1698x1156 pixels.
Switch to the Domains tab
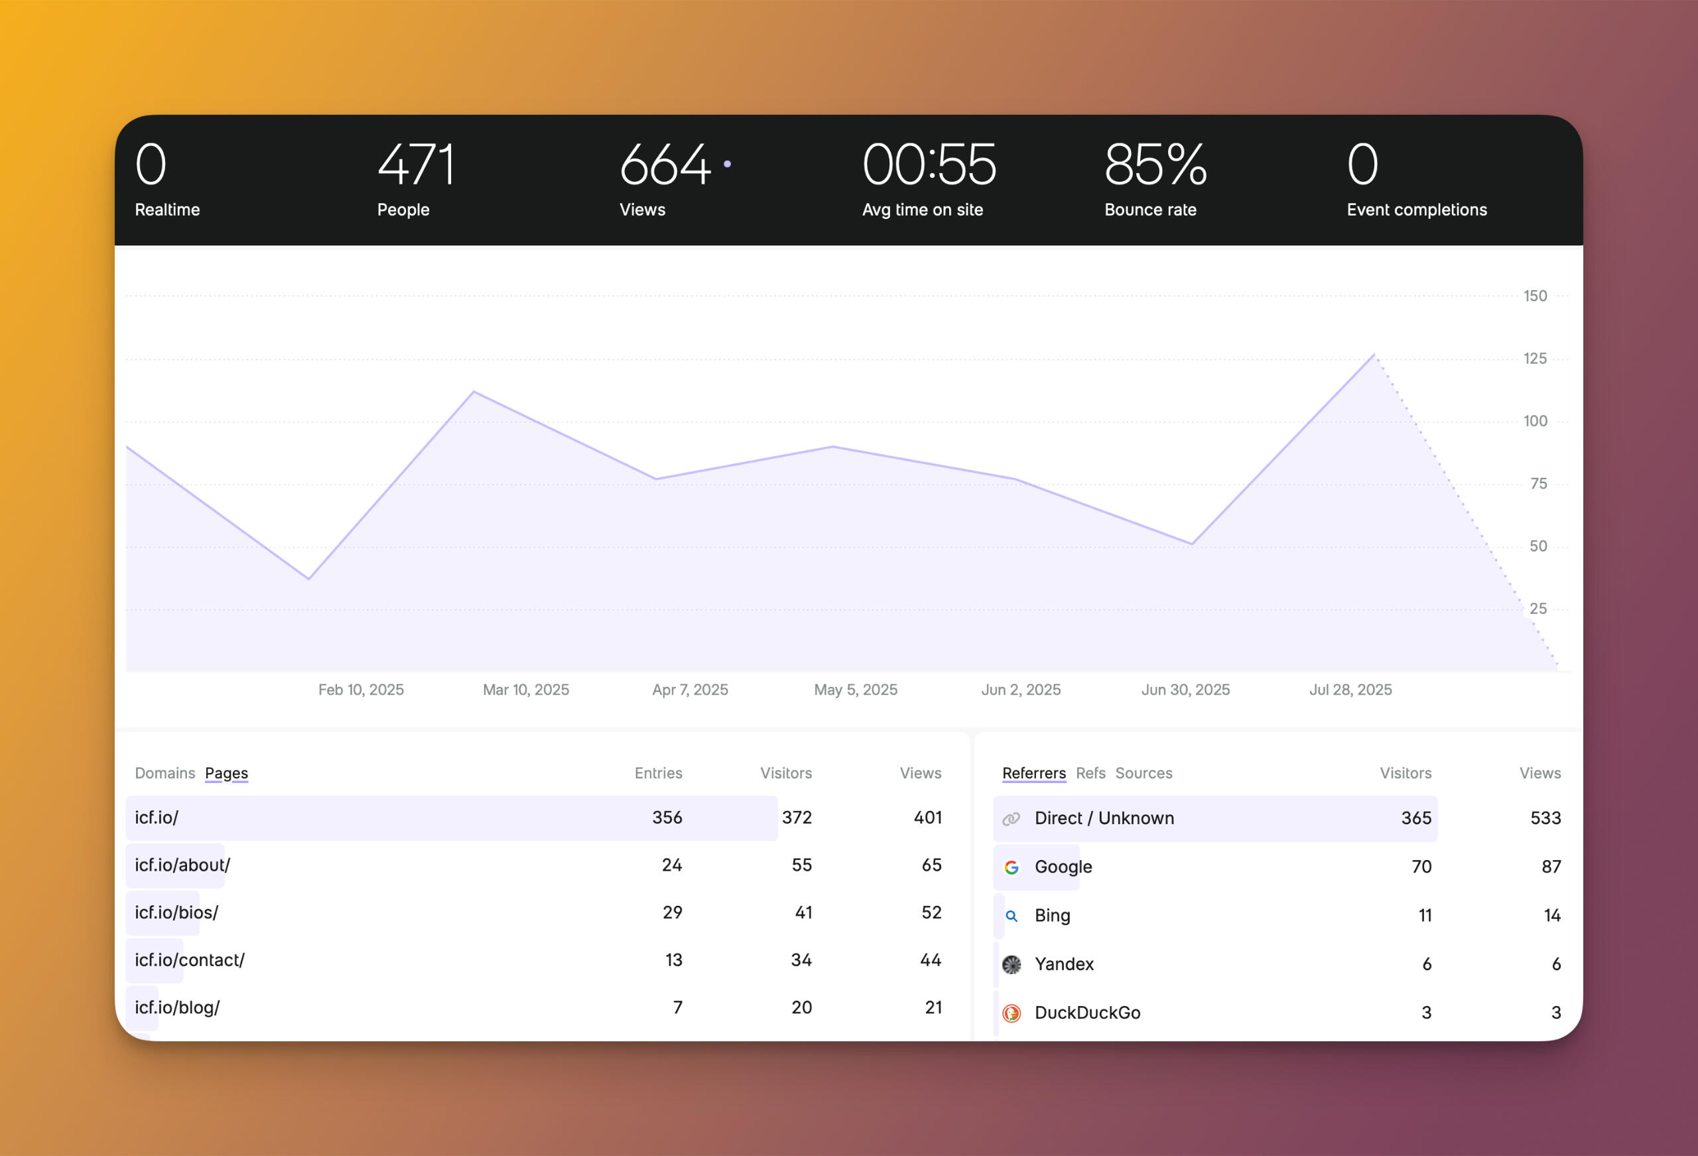click(x=164, y=773)
